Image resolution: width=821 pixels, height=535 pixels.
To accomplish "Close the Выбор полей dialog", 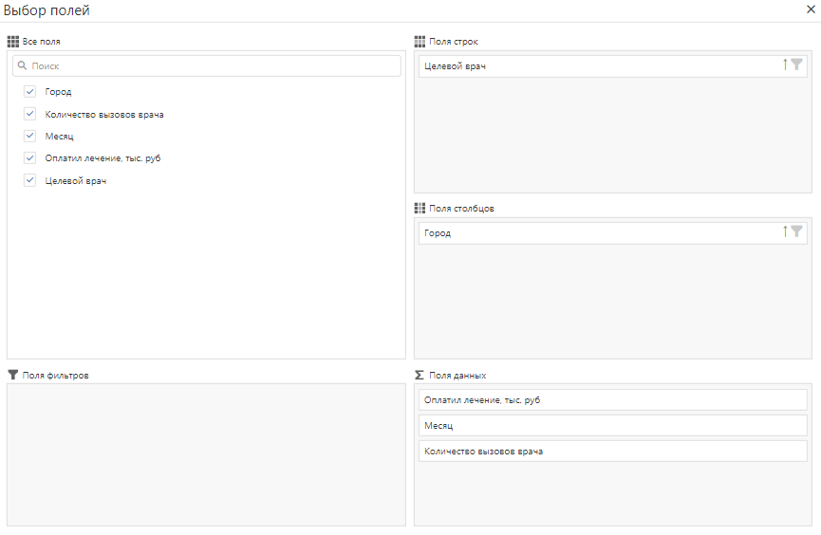I will coord(811,9).
